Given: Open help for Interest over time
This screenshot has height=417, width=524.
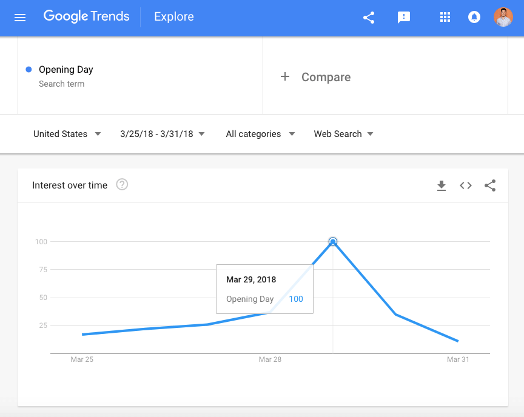Looking at the screenshot, I should 122,185.
